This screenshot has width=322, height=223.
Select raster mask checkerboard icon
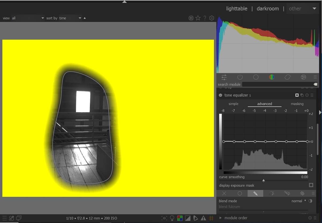(302, 193)
